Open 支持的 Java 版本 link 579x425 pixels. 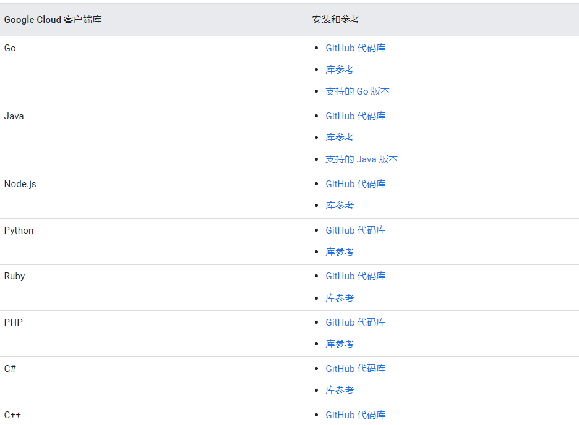click(361, 159)
